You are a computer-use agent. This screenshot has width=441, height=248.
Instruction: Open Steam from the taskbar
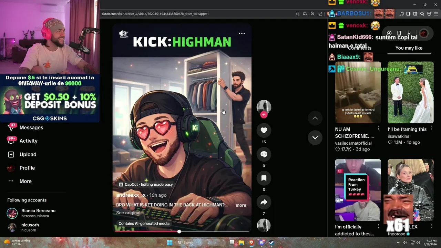(271, 242)
